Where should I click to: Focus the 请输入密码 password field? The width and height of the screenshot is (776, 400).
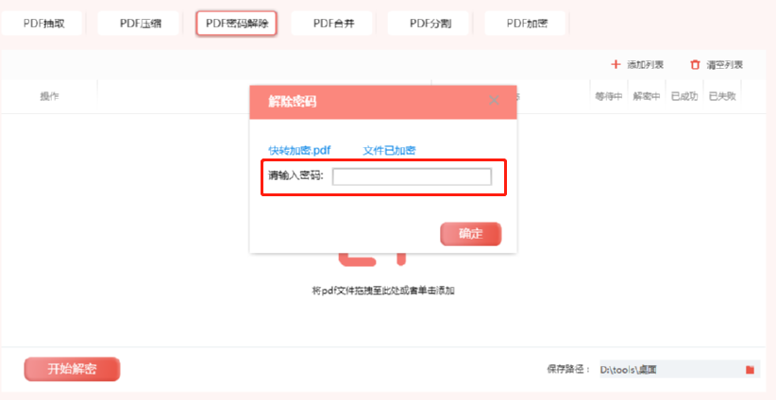(x=412, y=176)
